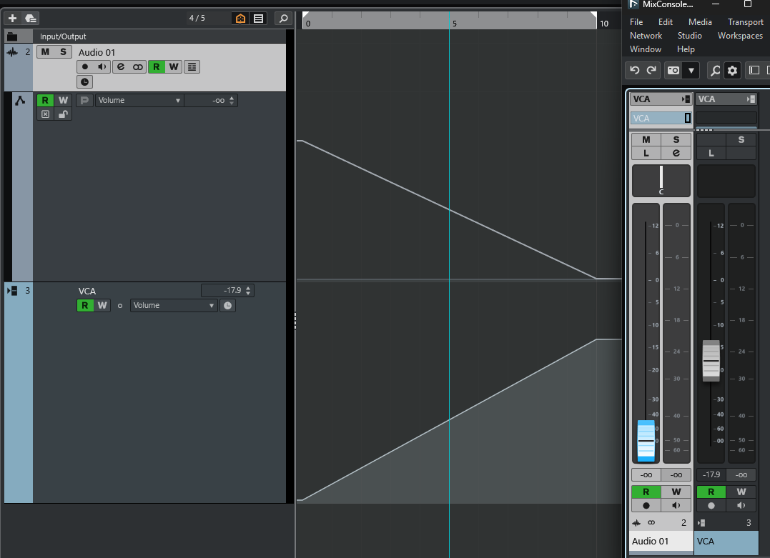
Task: Open the Studio menu in MixConsole
Action: (689, 36)
